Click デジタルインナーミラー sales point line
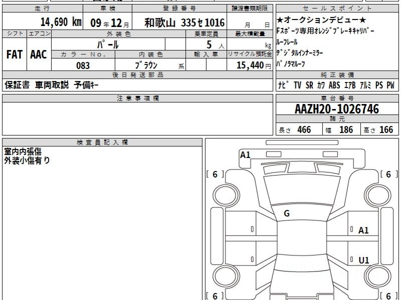Viewport: 401px width, 300px height. tap(300, 53)
